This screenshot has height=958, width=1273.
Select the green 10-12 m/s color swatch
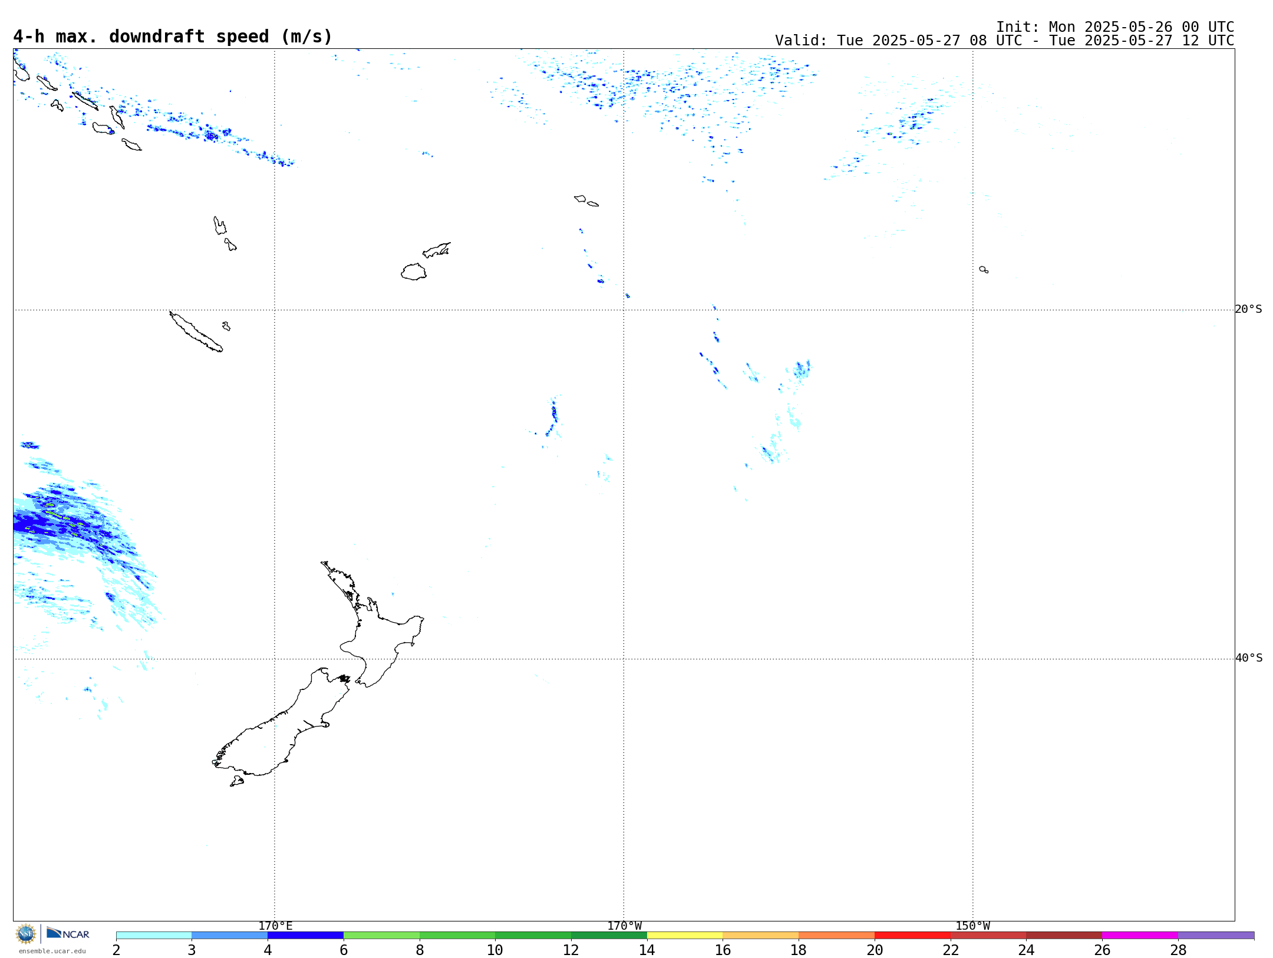(x=533, y=936)
